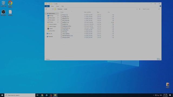Open Downloads in the Quick access sidebar
The image size is (173, 97).
click(52, 18)
